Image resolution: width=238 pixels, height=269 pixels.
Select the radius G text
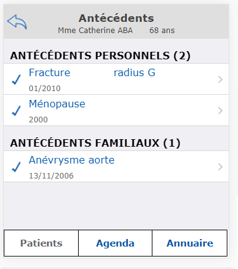tap(134, 72)
